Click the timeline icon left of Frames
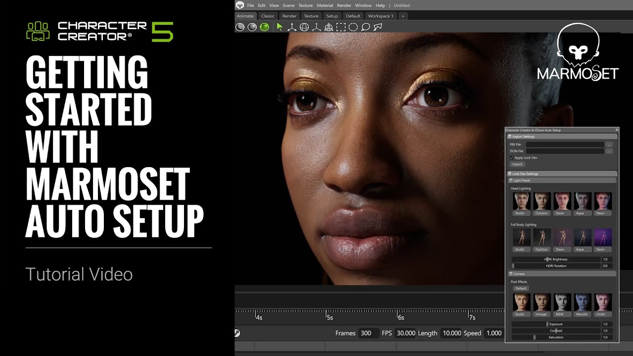633x356 pixels. pos(237,333)
